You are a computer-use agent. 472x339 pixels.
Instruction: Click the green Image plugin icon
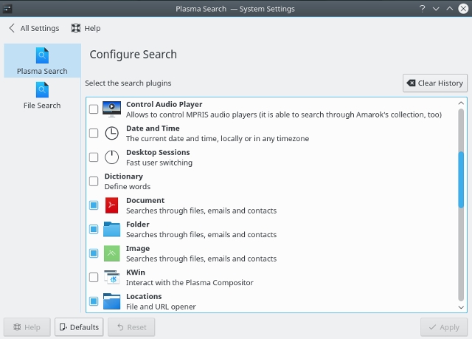pyautogui.click(x=111, y=253)
